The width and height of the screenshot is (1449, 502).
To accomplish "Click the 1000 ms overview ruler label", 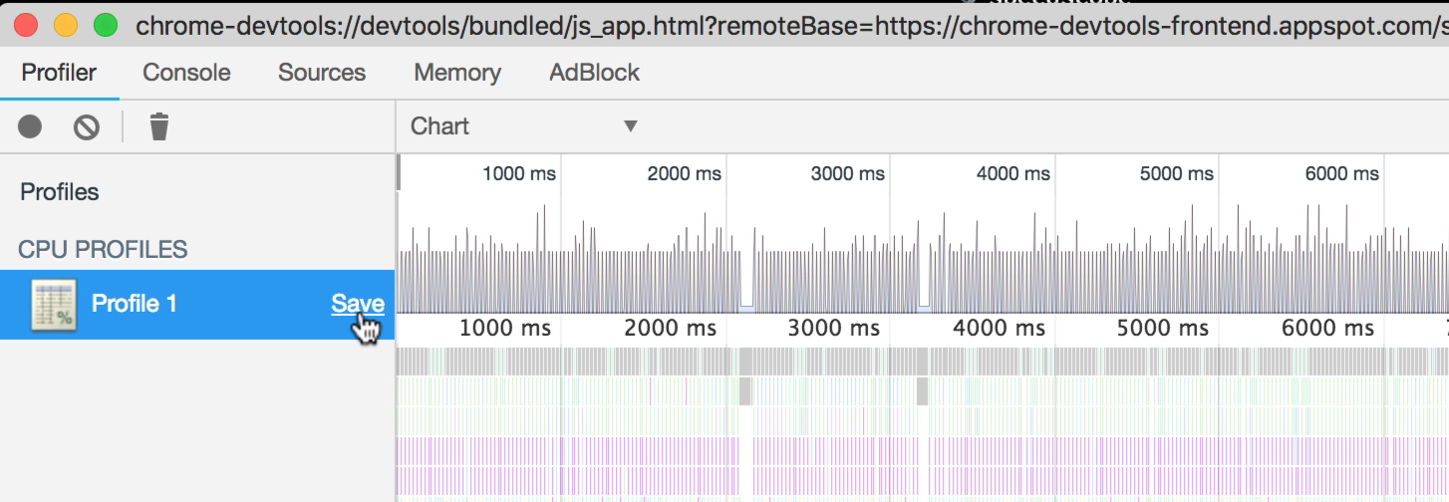I will (x=519, y=173).
